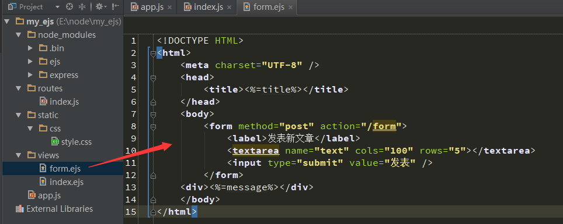
Task: Click the form.ejs tab file icon
Action: pyautogui.click(x=246, y=7)
